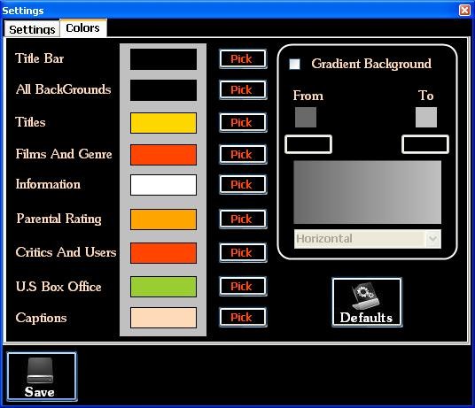Click the Title Bar label

tap(40, 58)
